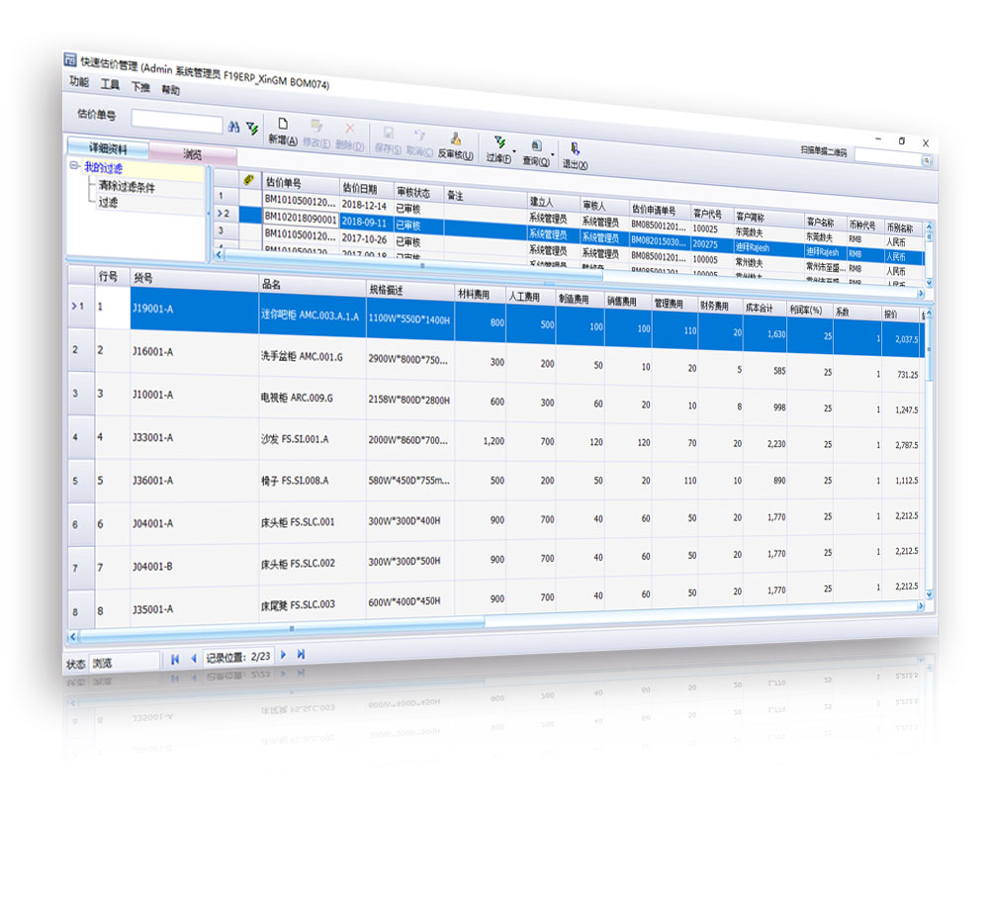The height and width of the screenshot is (906, 989).
Task: Click the QR code search magnifier icon
Action: point(927,160)
